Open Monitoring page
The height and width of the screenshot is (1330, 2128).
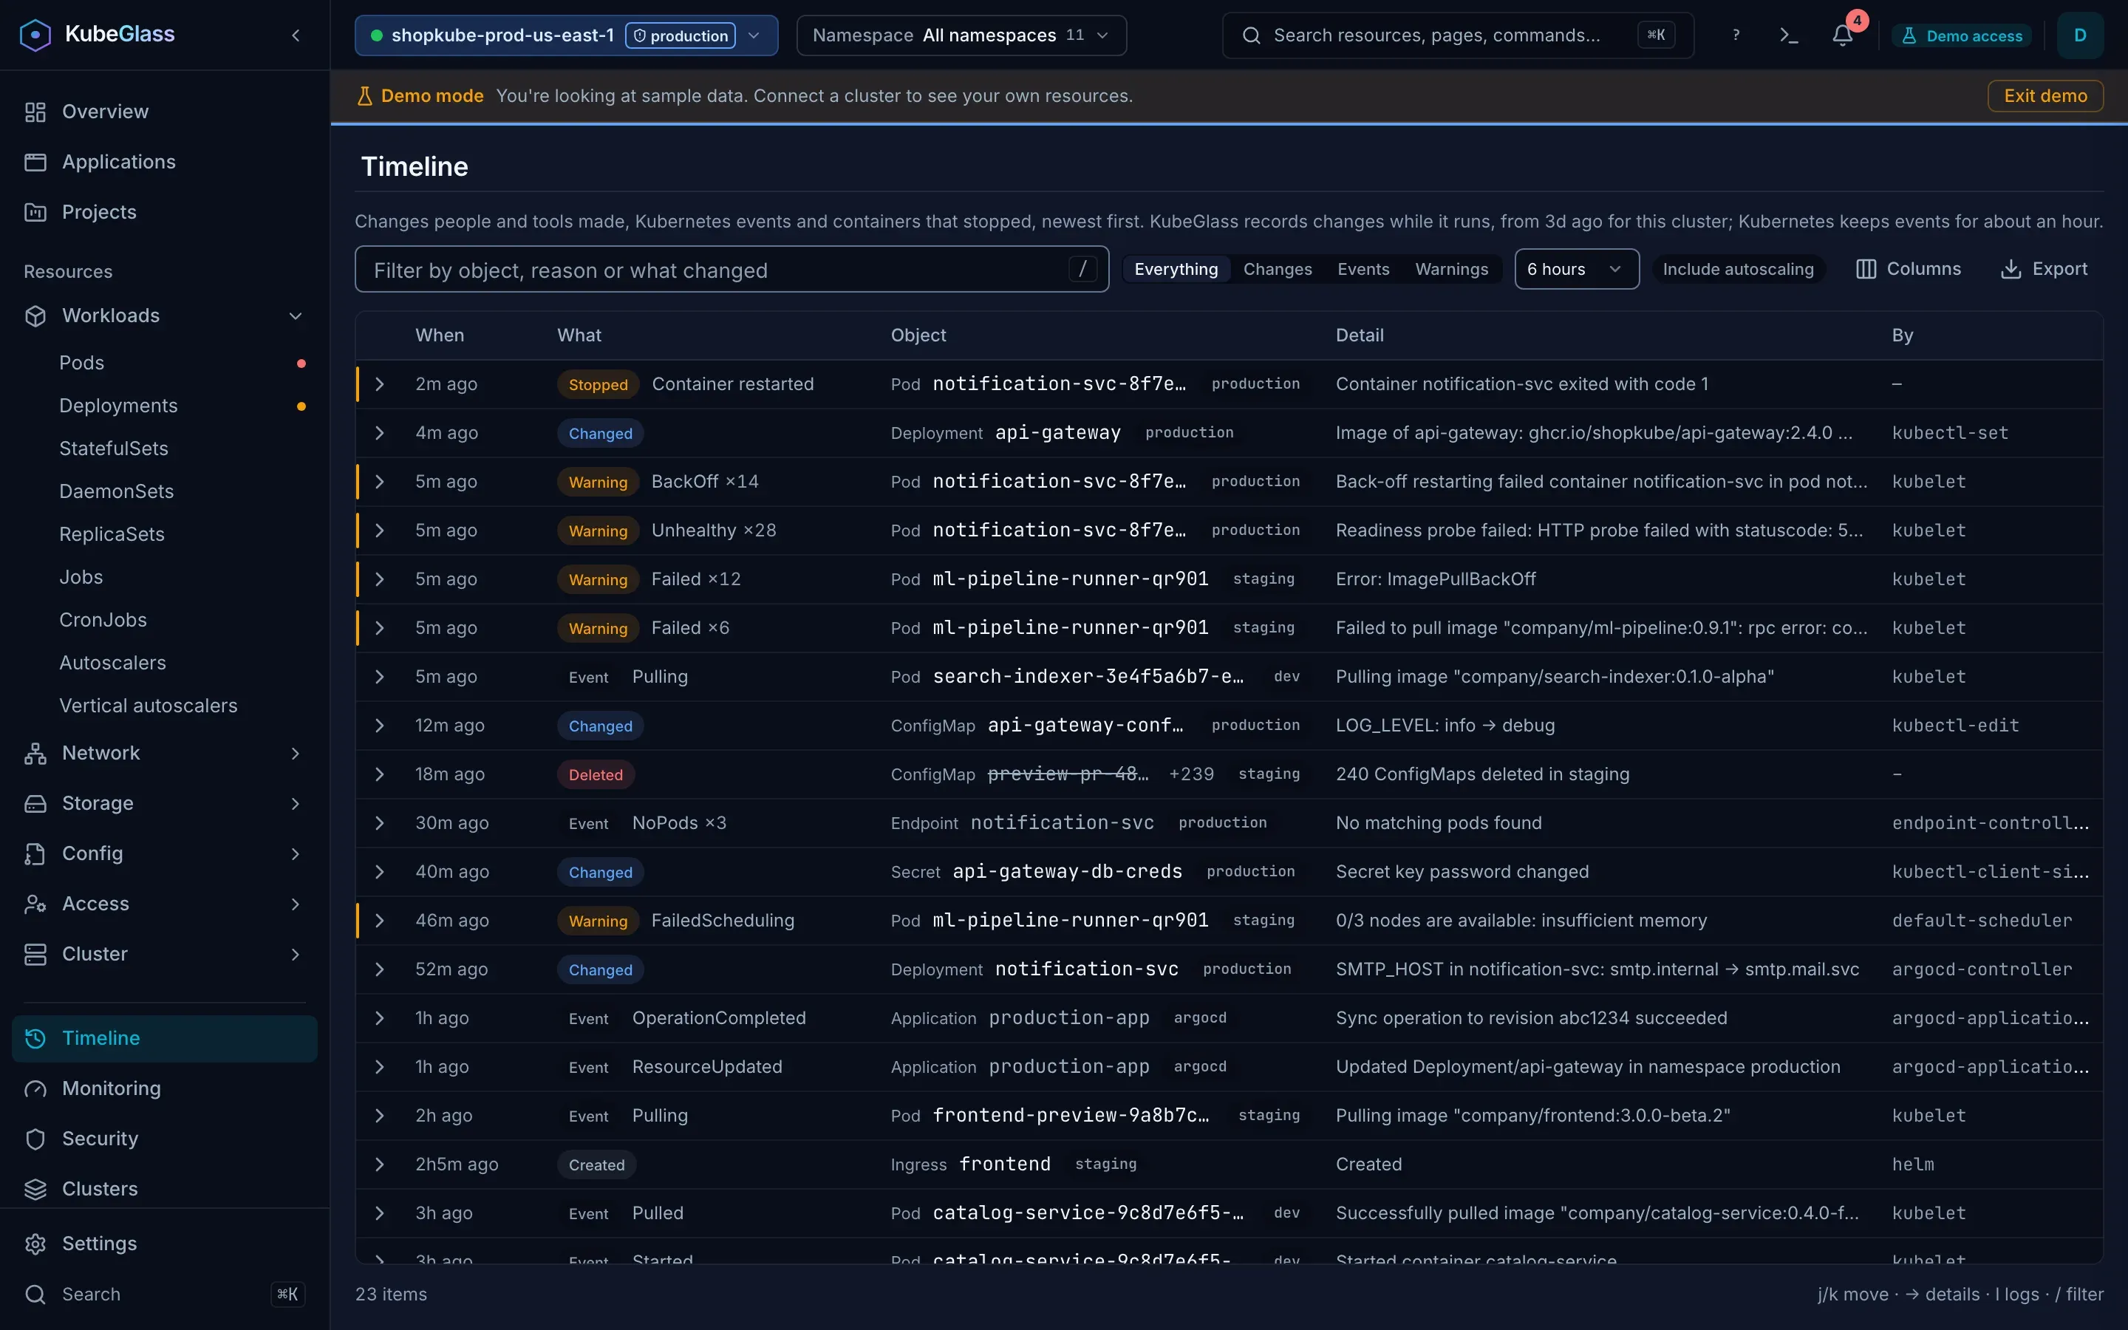tap(165, 1088)
